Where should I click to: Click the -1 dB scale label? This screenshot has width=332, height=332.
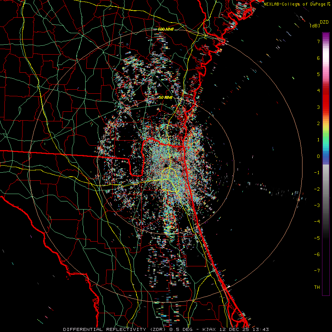tap(317, 173)
